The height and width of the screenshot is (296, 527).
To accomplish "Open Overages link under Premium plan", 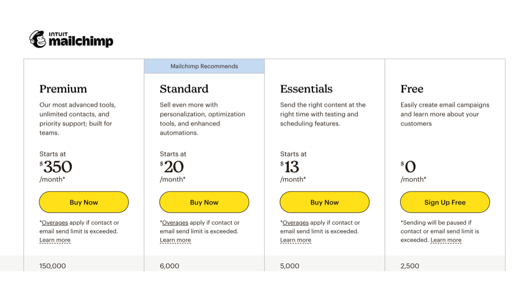I will pos(55,223).
